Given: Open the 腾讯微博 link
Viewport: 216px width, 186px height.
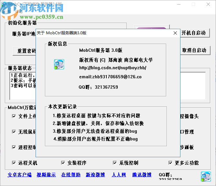Looking at the screenshot, I should coord(142,175).
